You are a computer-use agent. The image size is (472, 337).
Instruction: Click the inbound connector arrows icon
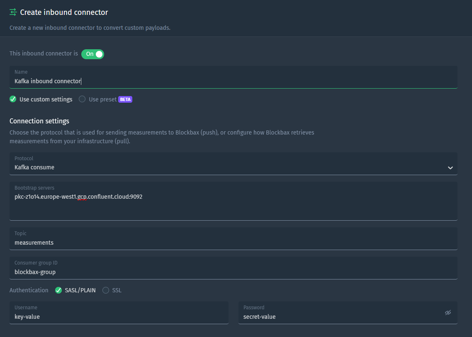(x=13, y=12)
